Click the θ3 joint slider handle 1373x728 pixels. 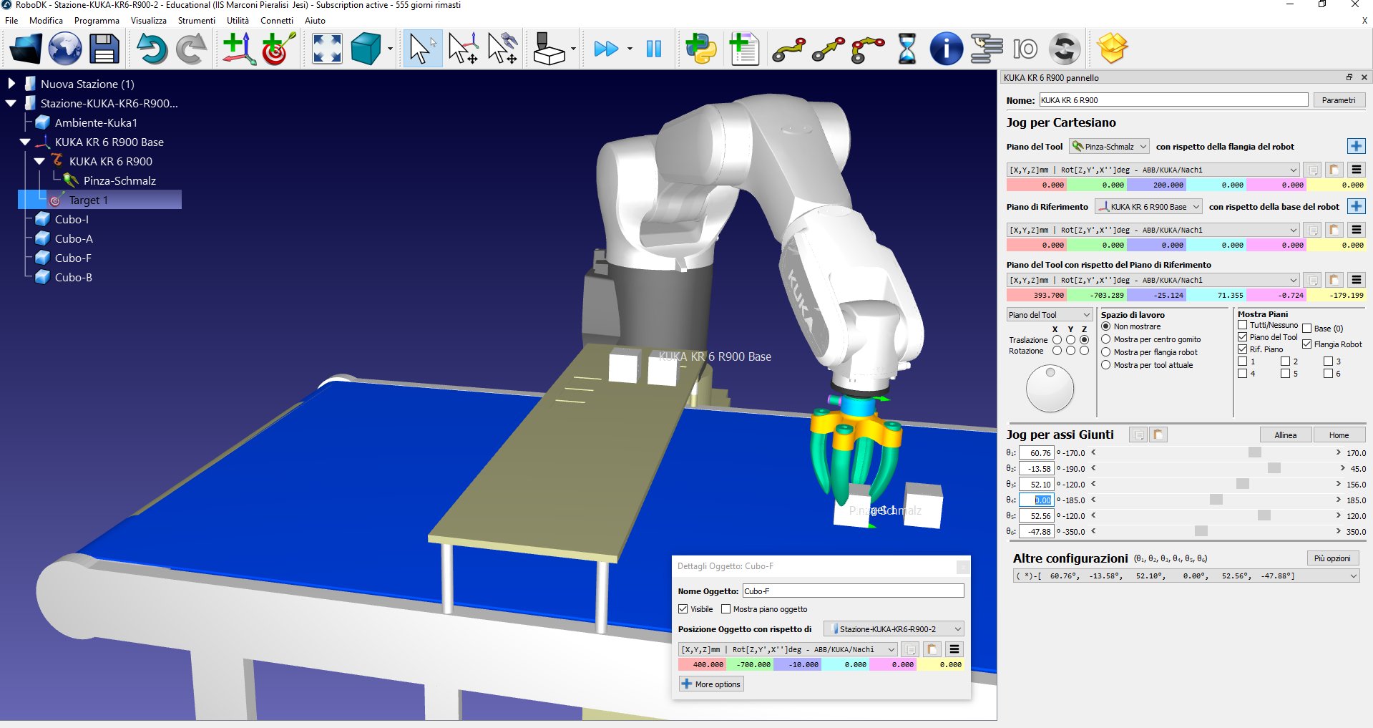(1243, 484)
